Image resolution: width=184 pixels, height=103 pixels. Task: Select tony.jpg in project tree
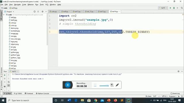(x=14, y=60)
